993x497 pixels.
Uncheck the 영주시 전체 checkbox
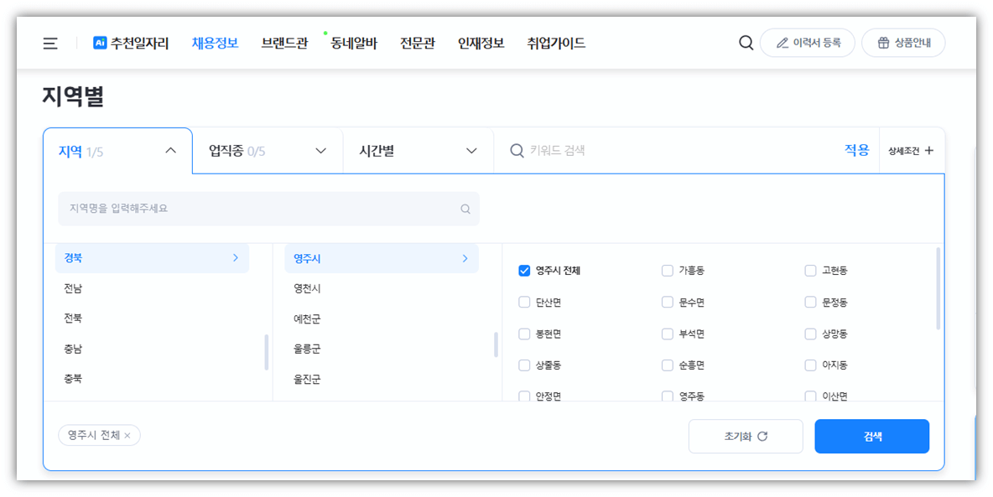[x=524, y=270]
